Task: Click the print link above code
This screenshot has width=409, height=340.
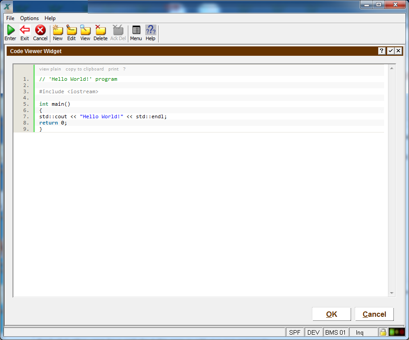Action: (x=114, y=69)
